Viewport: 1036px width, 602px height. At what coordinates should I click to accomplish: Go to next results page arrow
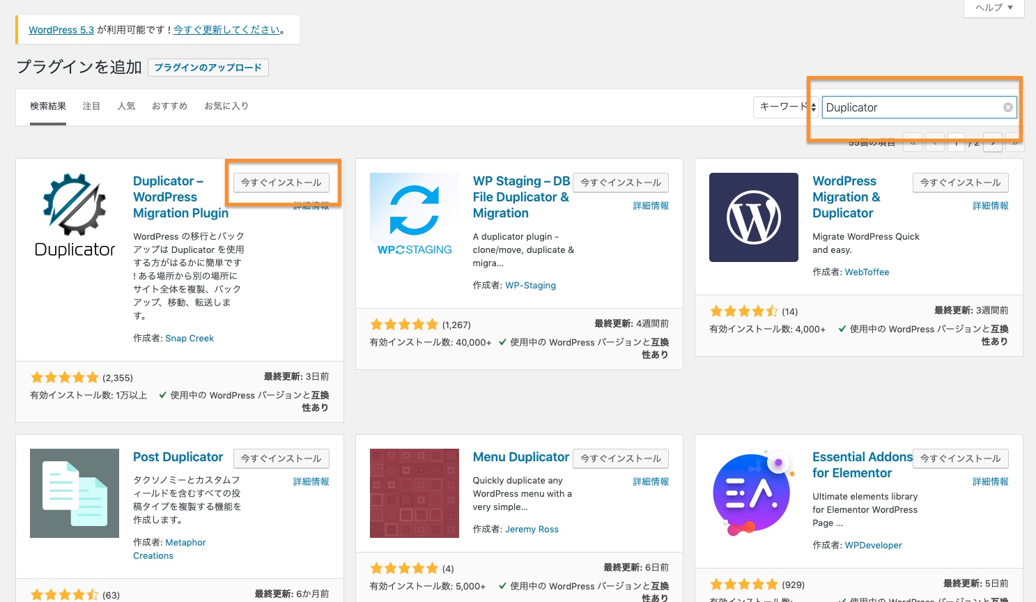click(992, 142)
